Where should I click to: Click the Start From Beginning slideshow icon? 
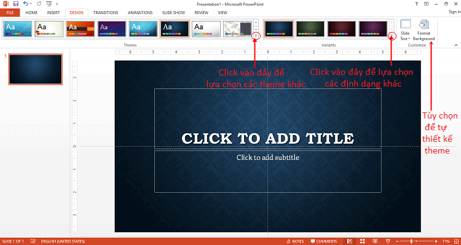(49, 4)
